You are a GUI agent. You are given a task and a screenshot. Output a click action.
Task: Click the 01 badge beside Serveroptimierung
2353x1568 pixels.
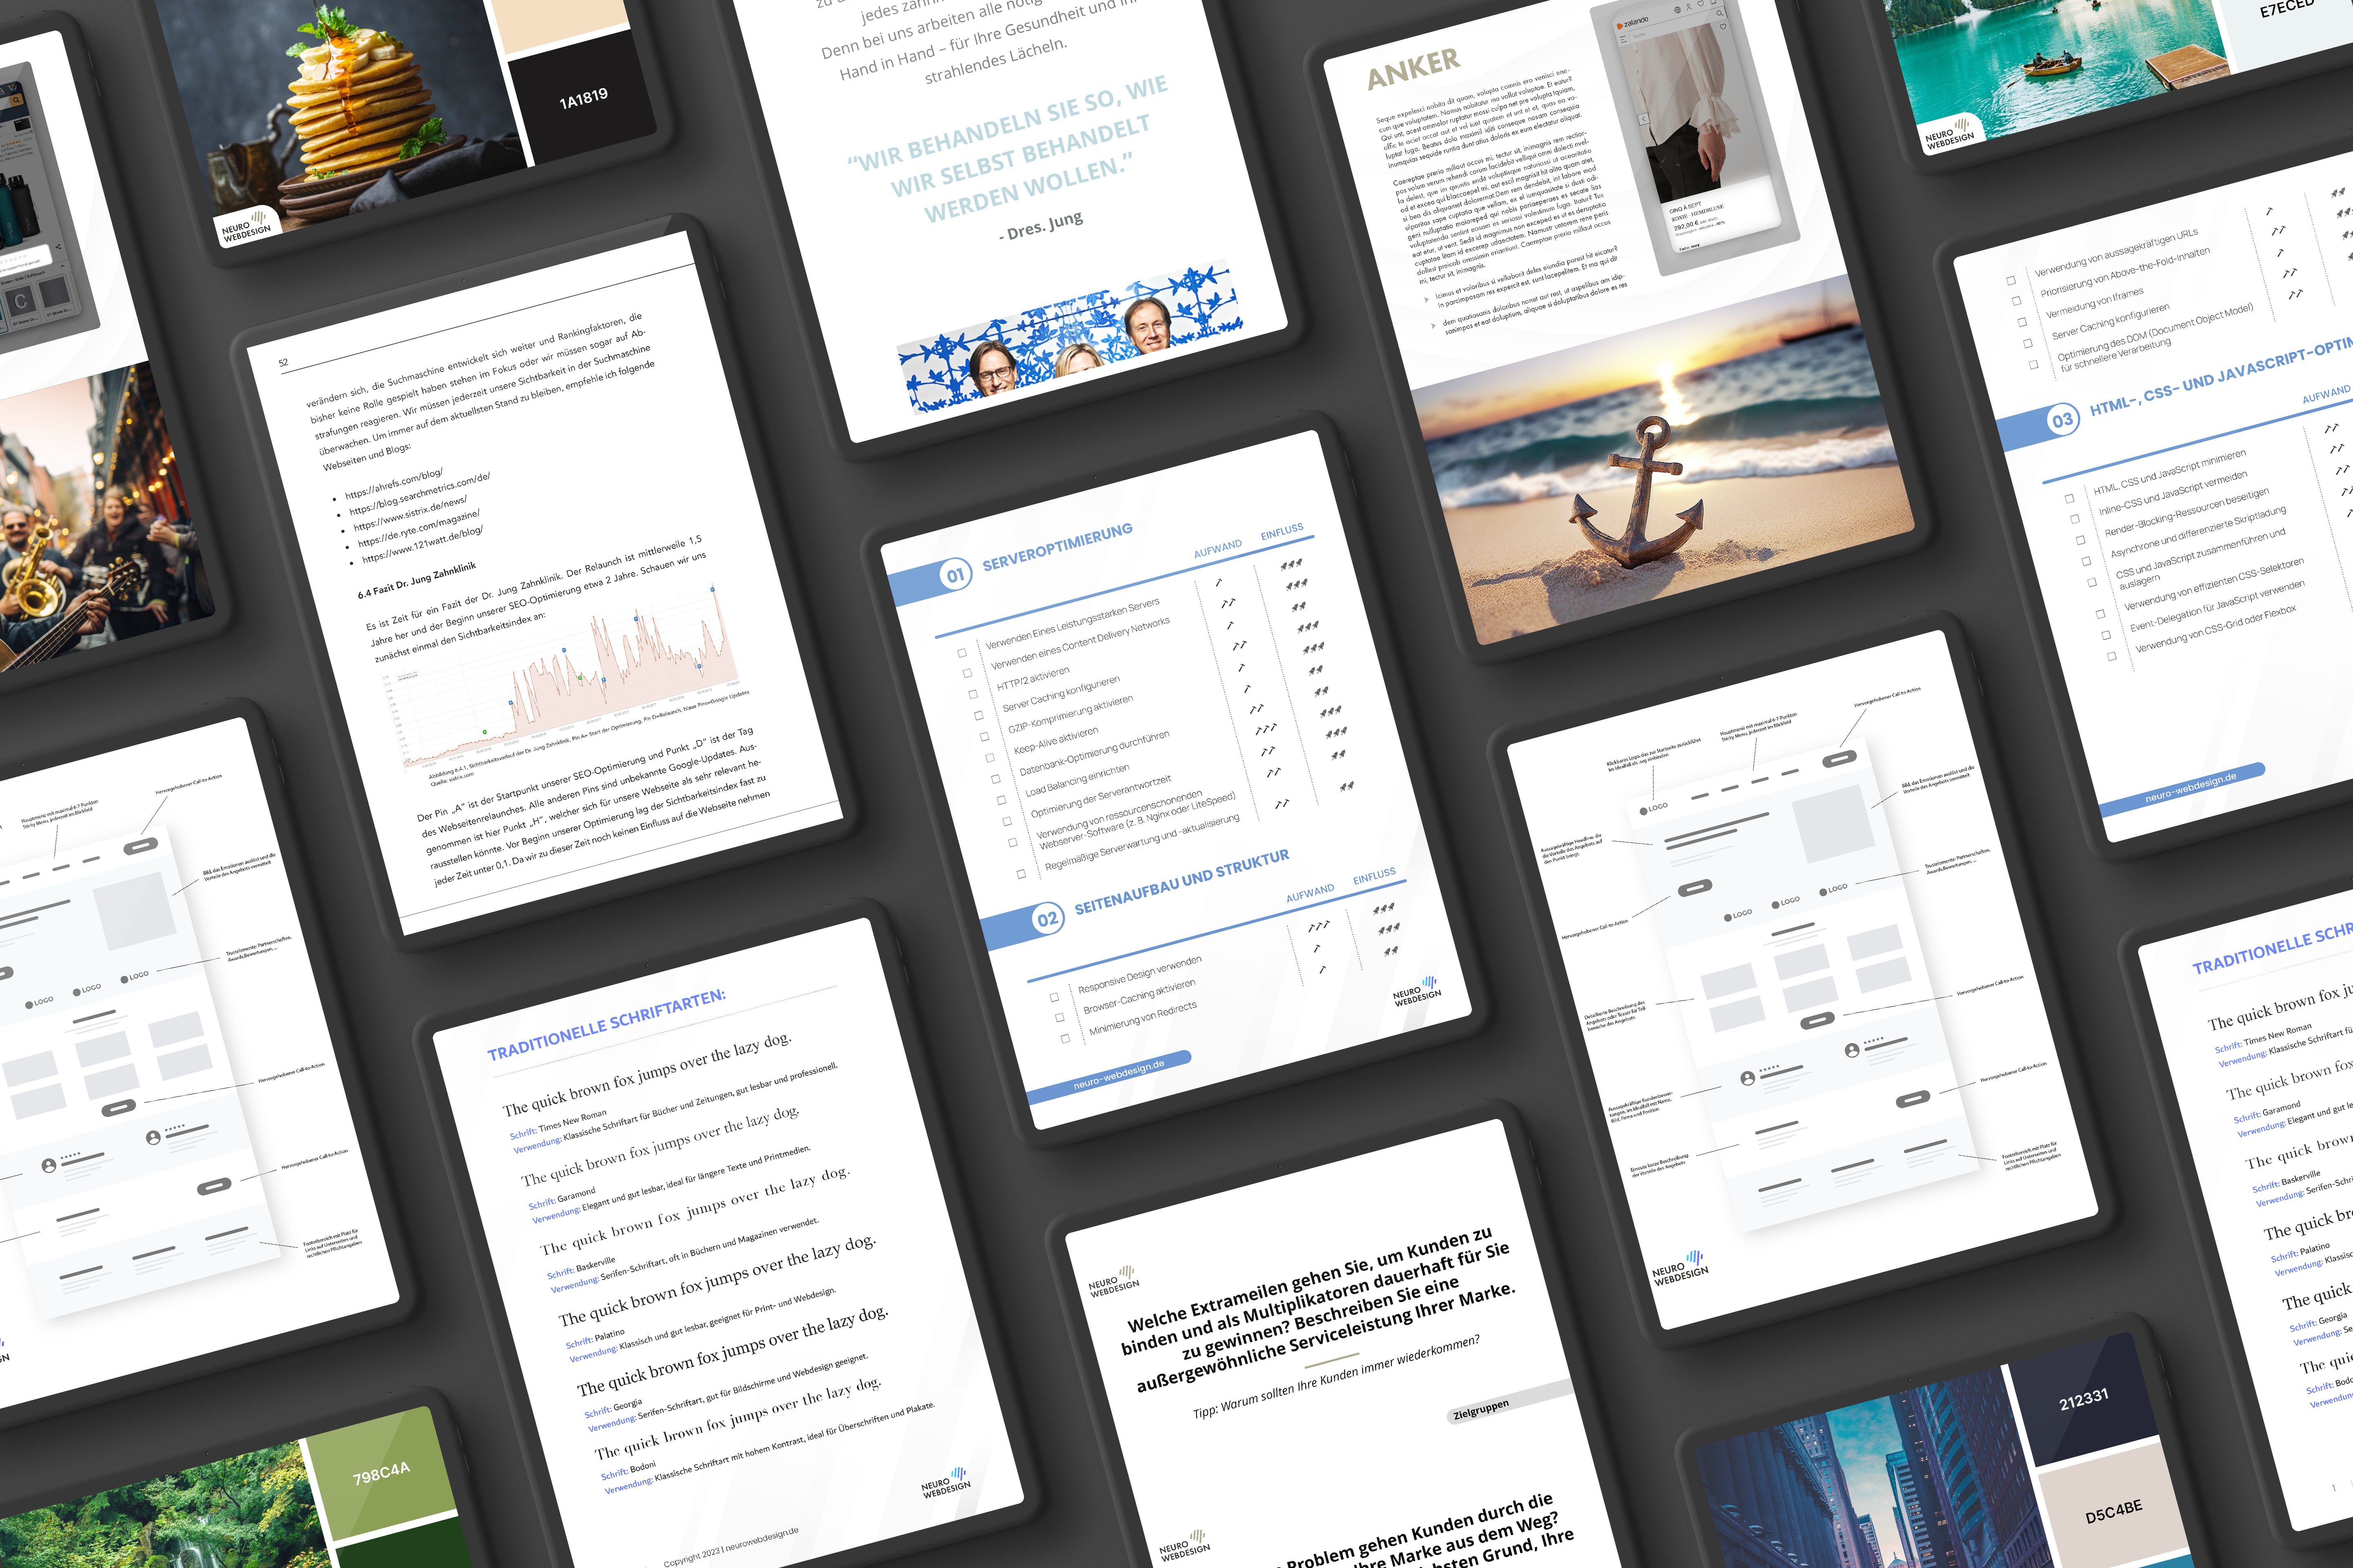[x=955, y=575]
